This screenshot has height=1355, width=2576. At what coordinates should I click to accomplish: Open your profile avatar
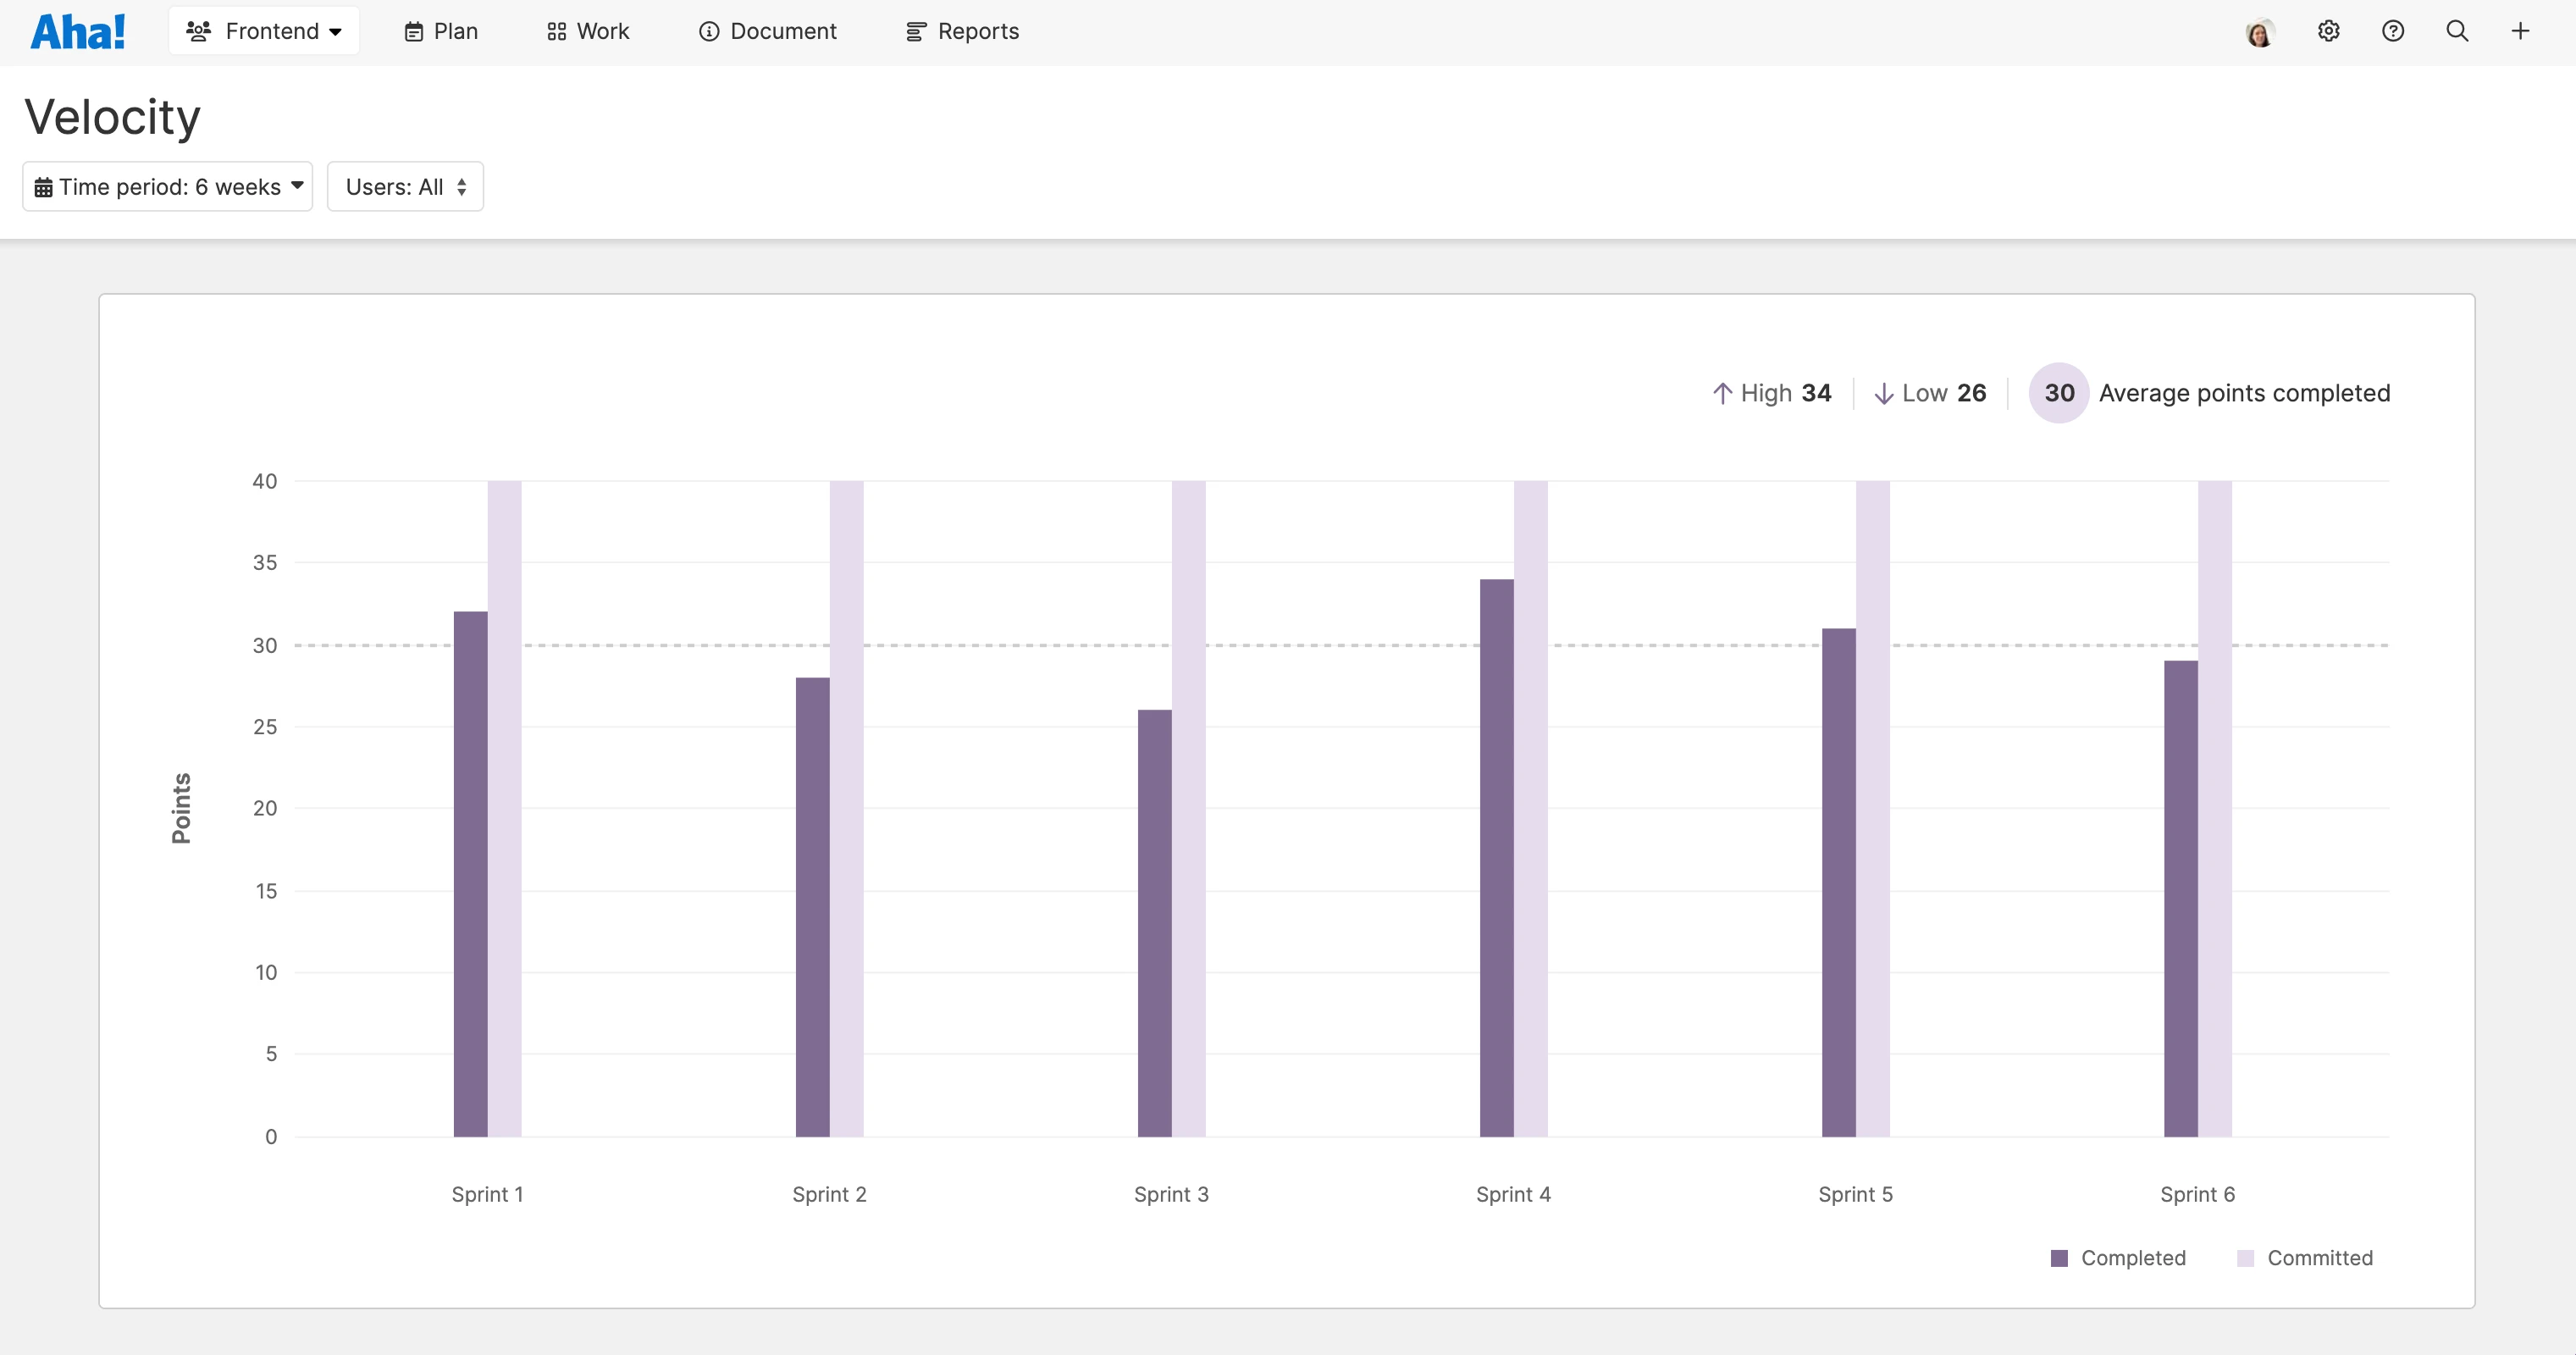coord(2260,31)
